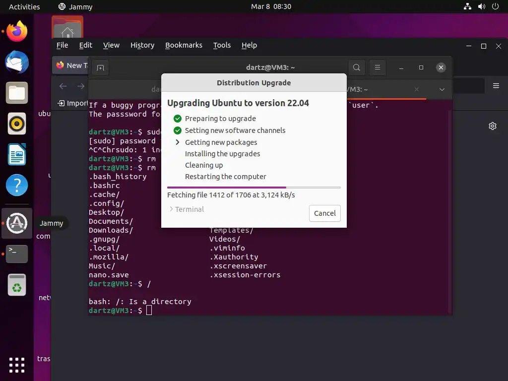Click the terminal search icon
This screenshot has height=381, width=508.
(356, 67)
